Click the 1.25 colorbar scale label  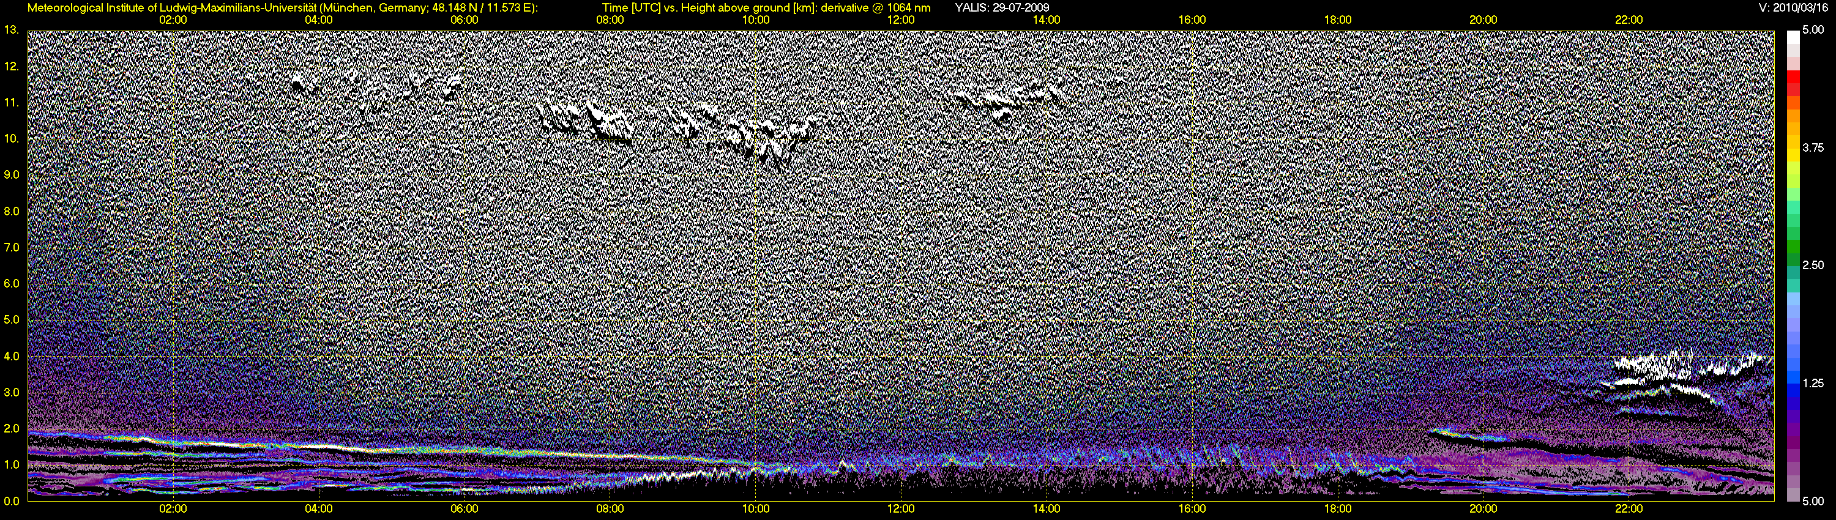[1813, 383]
